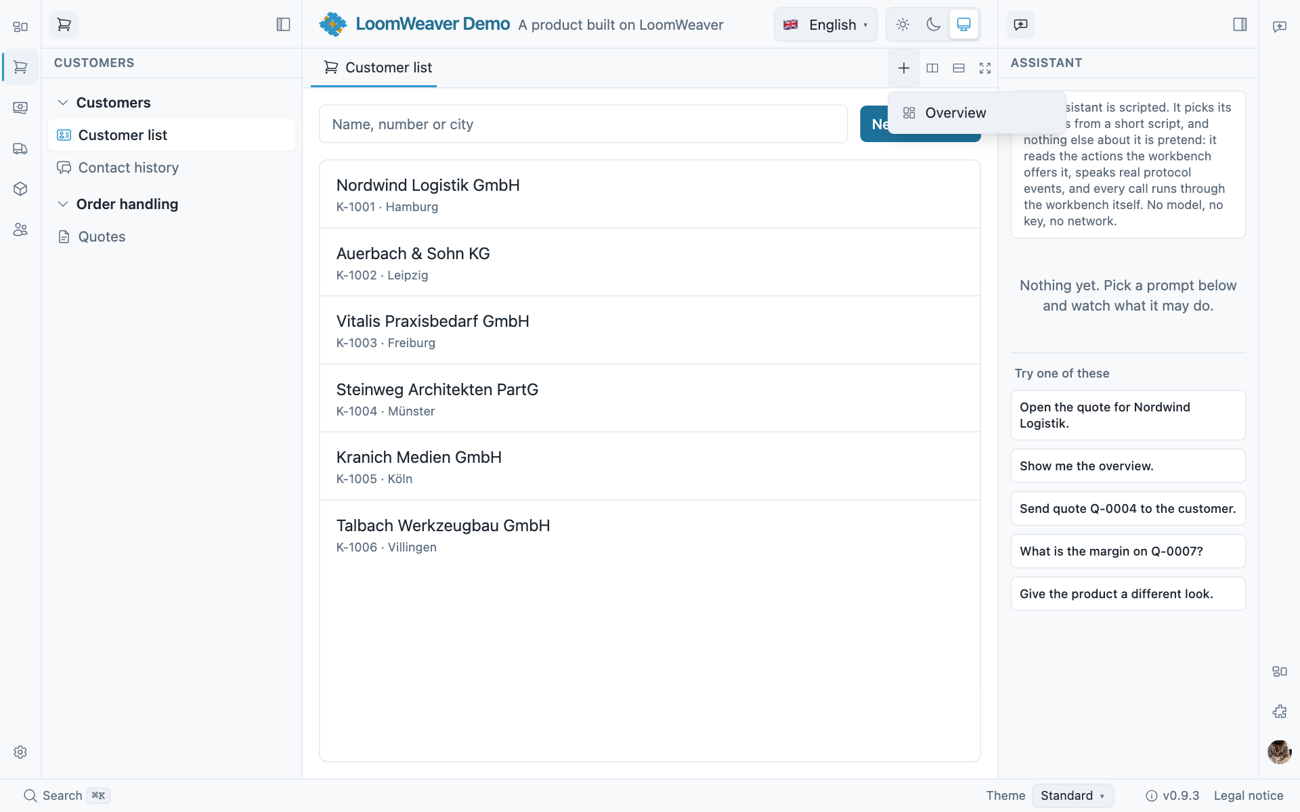Open the user avatar profile
Image resolution: width=1300 pixels, height=812 pixels.
pyautogui.click(x=1279, y=752)
